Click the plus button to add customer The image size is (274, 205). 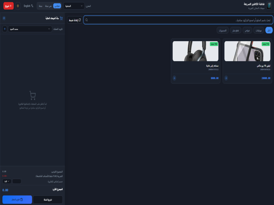pos(5,29)
